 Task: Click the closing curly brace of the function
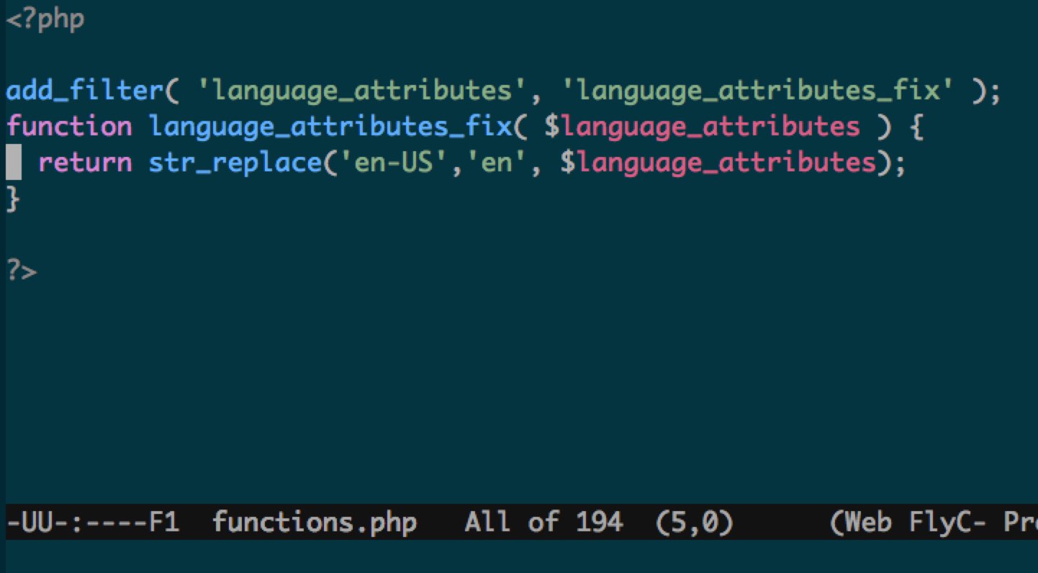[x=13, y=199]
